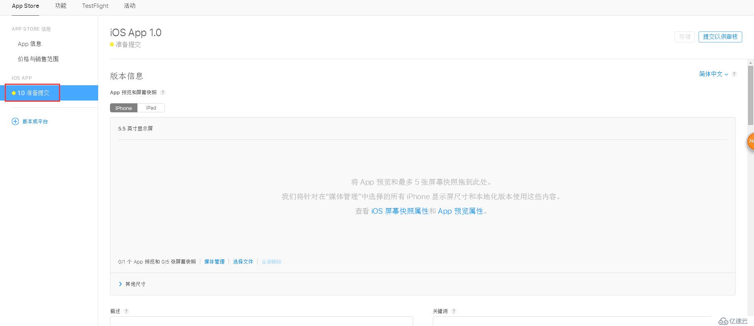Switch to the 活动 tab

coord(130,6)
